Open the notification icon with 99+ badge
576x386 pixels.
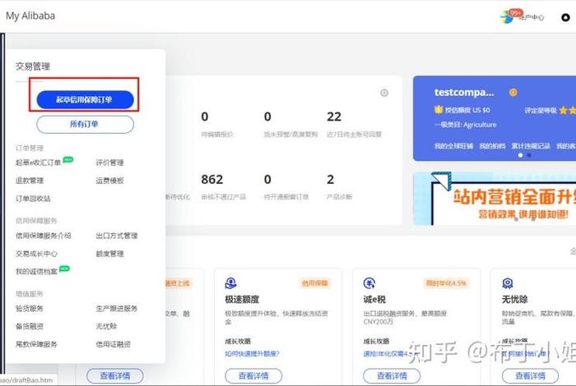pyautogui.click(x=511, y=16)
